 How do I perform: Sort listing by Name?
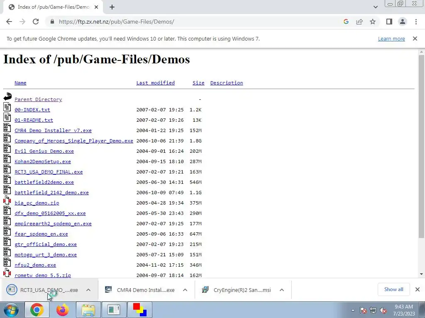20,83
